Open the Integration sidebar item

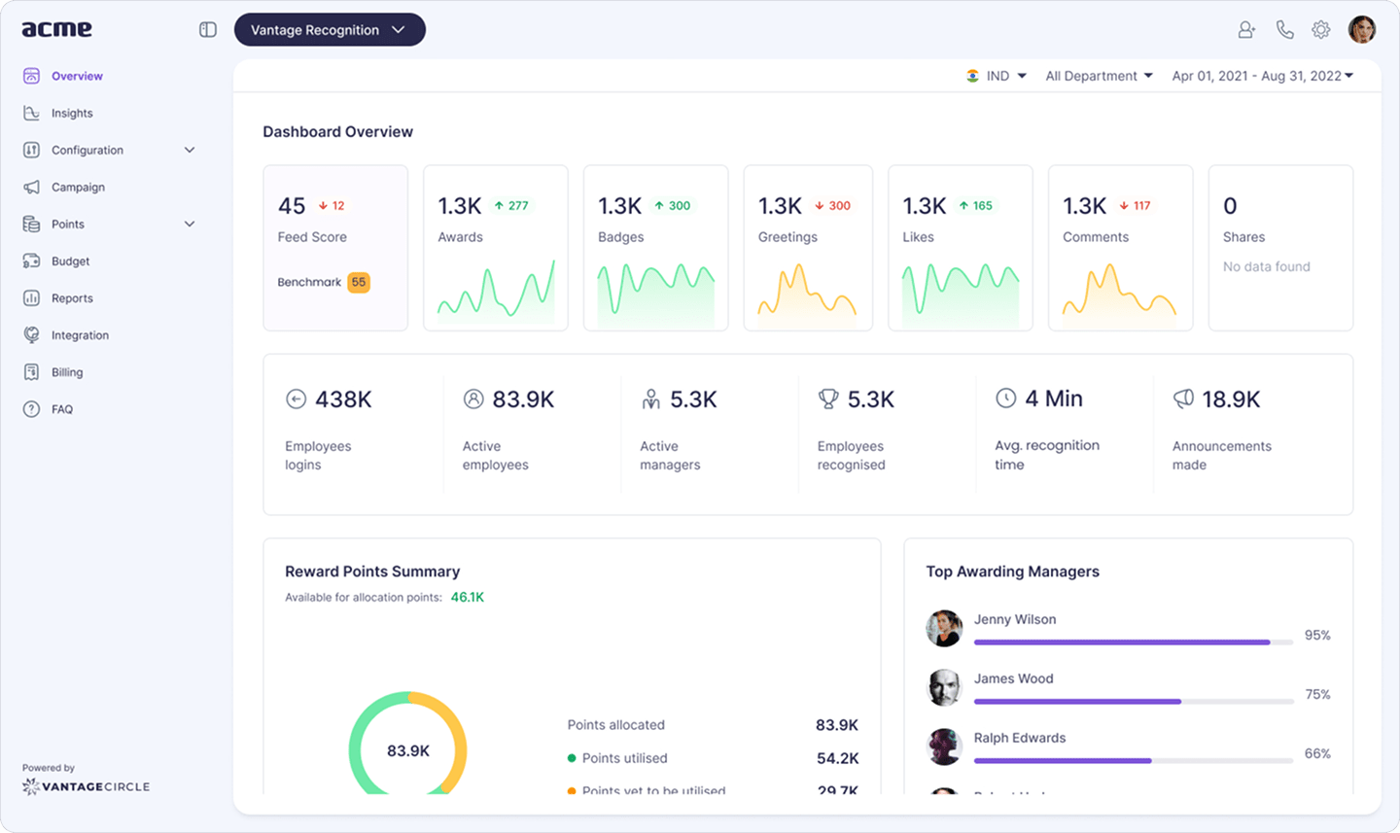click(x=81, y=334)
